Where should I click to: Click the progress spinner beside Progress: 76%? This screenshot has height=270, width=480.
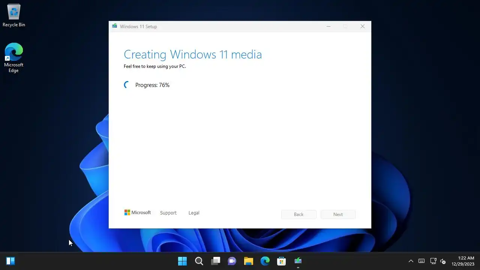pos(127,85)
